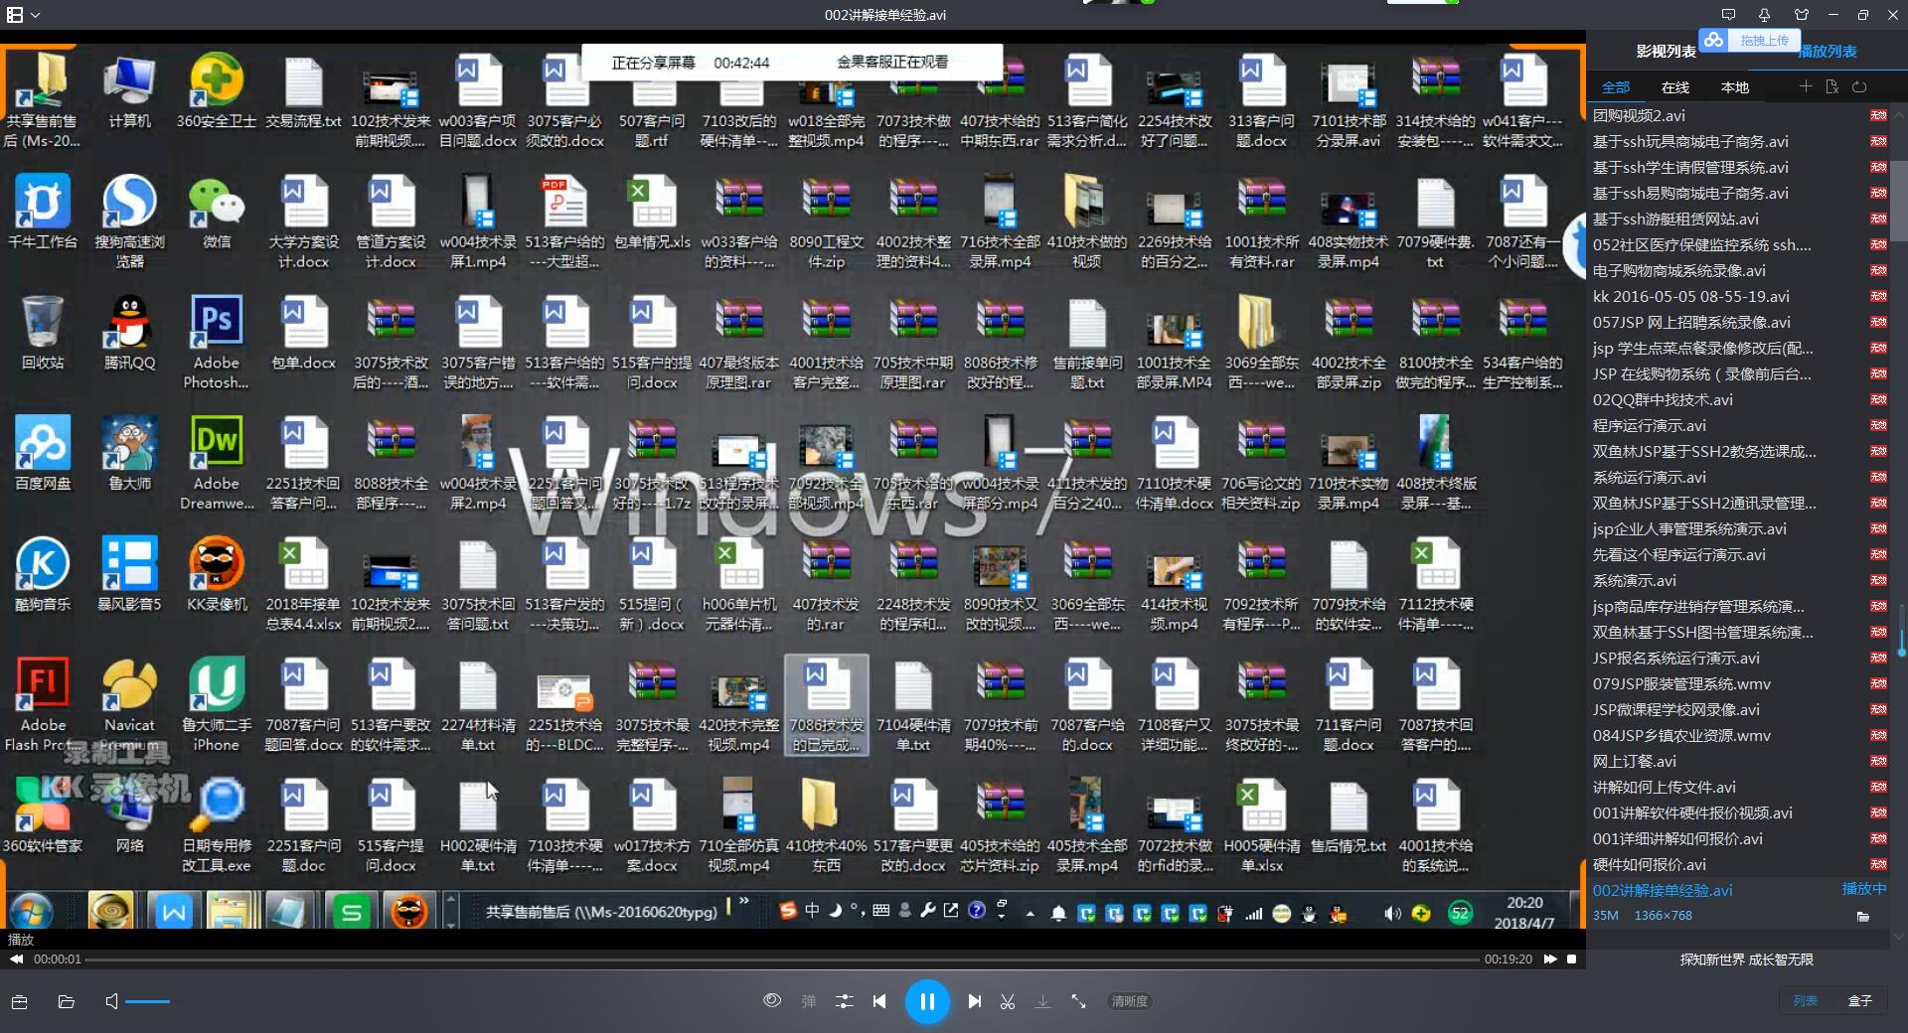Click the scissors clip tool icon
The image size is (1908, 1033).
[1008, 1001]
